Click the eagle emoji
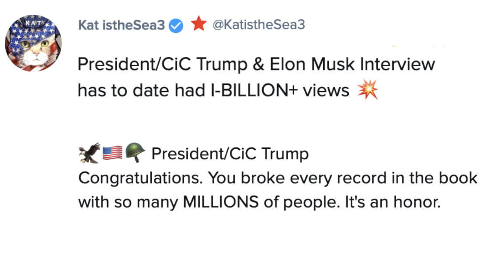501x253 pixels. (x=89, y=153)
